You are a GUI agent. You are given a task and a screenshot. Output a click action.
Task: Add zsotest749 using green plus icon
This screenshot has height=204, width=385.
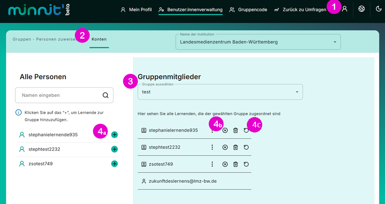[x=114, y=164]
